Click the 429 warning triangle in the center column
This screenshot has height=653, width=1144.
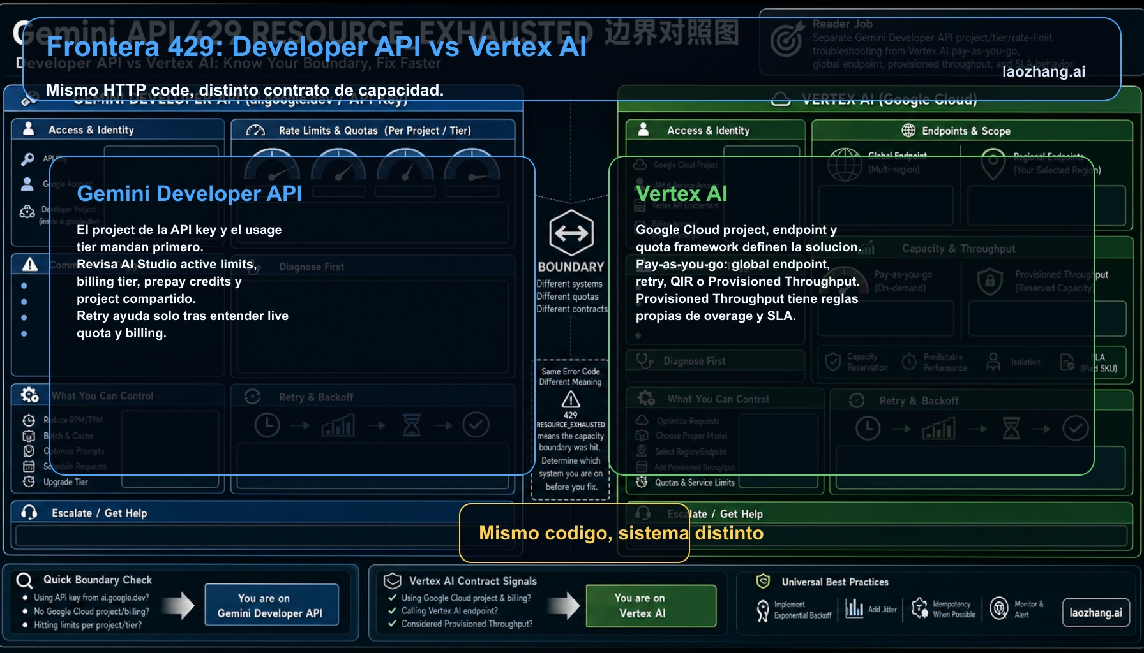click(571, 400)
